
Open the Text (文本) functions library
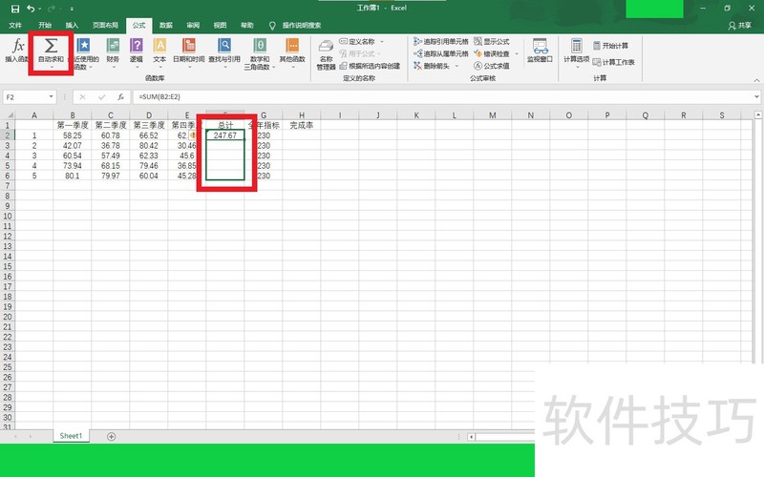click(159, 53)
